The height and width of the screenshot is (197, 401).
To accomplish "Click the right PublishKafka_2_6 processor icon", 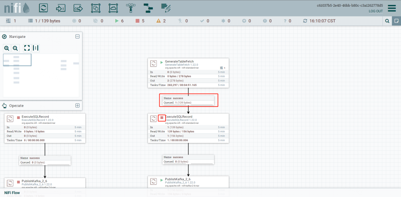I will click(x=153, y=181).
